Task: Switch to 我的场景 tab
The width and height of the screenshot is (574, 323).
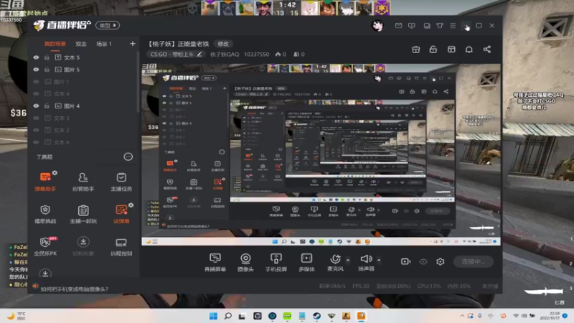Action: click(x=55, y=44)
